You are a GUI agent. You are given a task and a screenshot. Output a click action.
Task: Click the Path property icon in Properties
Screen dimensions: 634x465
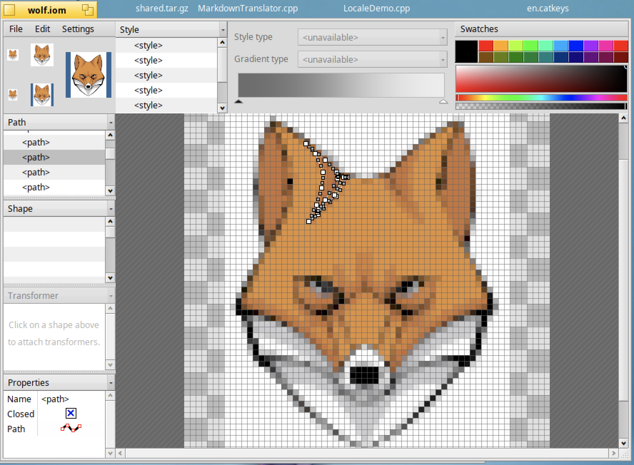71,428
